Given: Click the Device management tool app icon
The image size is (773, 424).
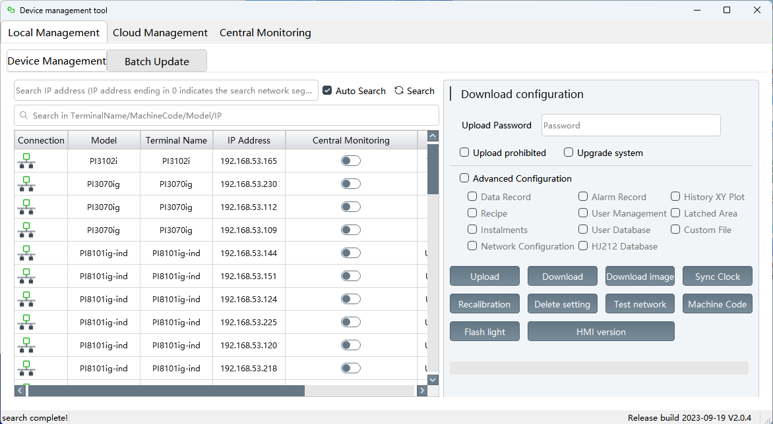Looking at the screenshot, I should pos(11,11).
